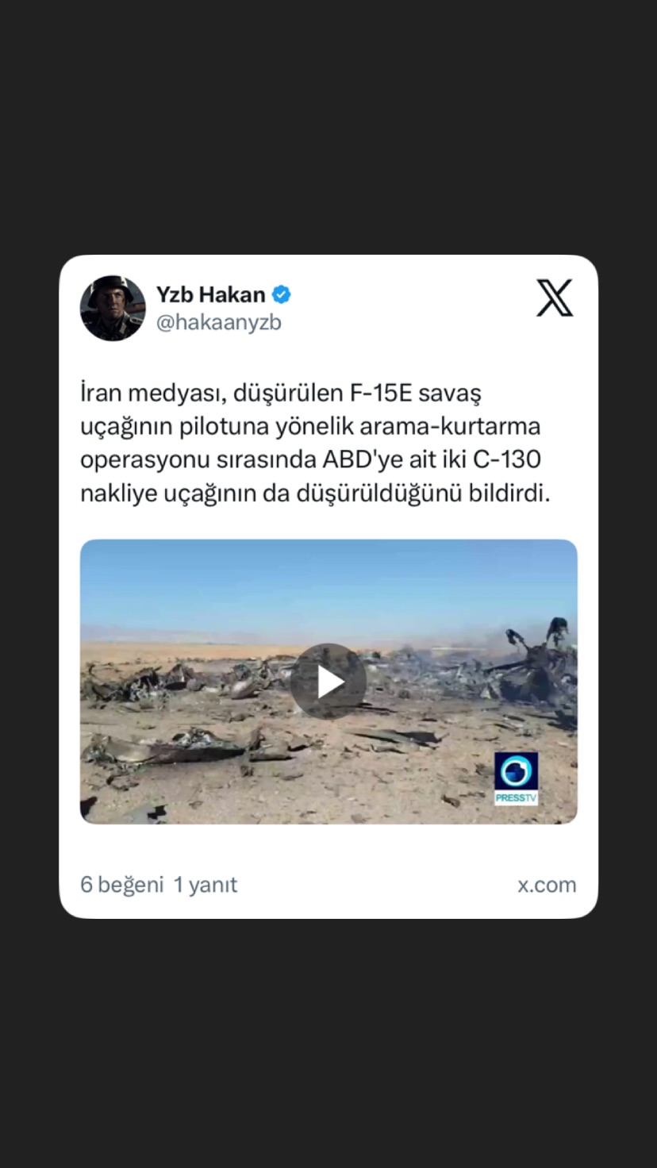Open the @hakaanyzb handle link
This screenshot has width=657, height=1168.
[218, 323]
